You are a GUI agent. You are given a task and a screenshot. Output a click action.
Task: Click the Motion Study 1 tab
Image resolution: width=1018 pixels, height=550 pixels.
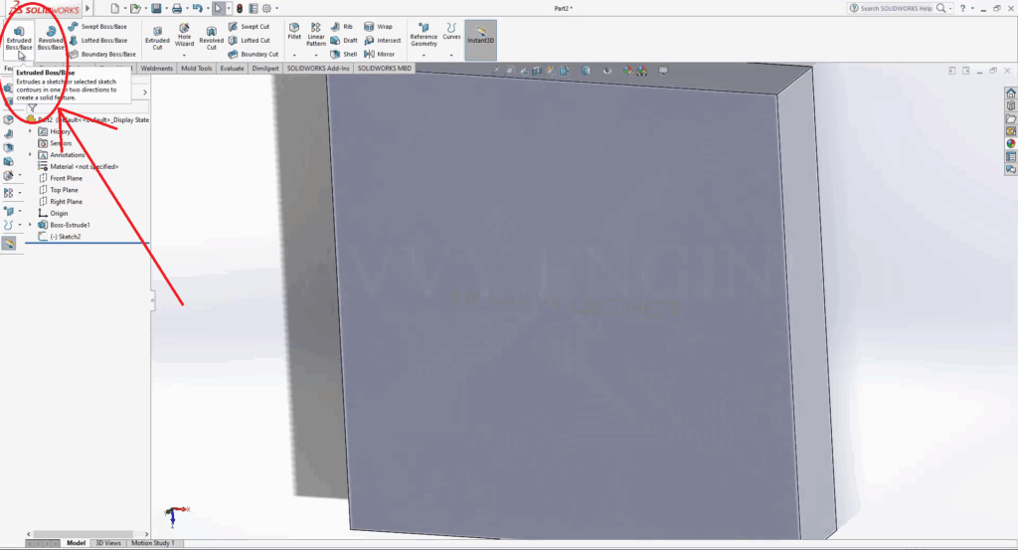(153, 543)
